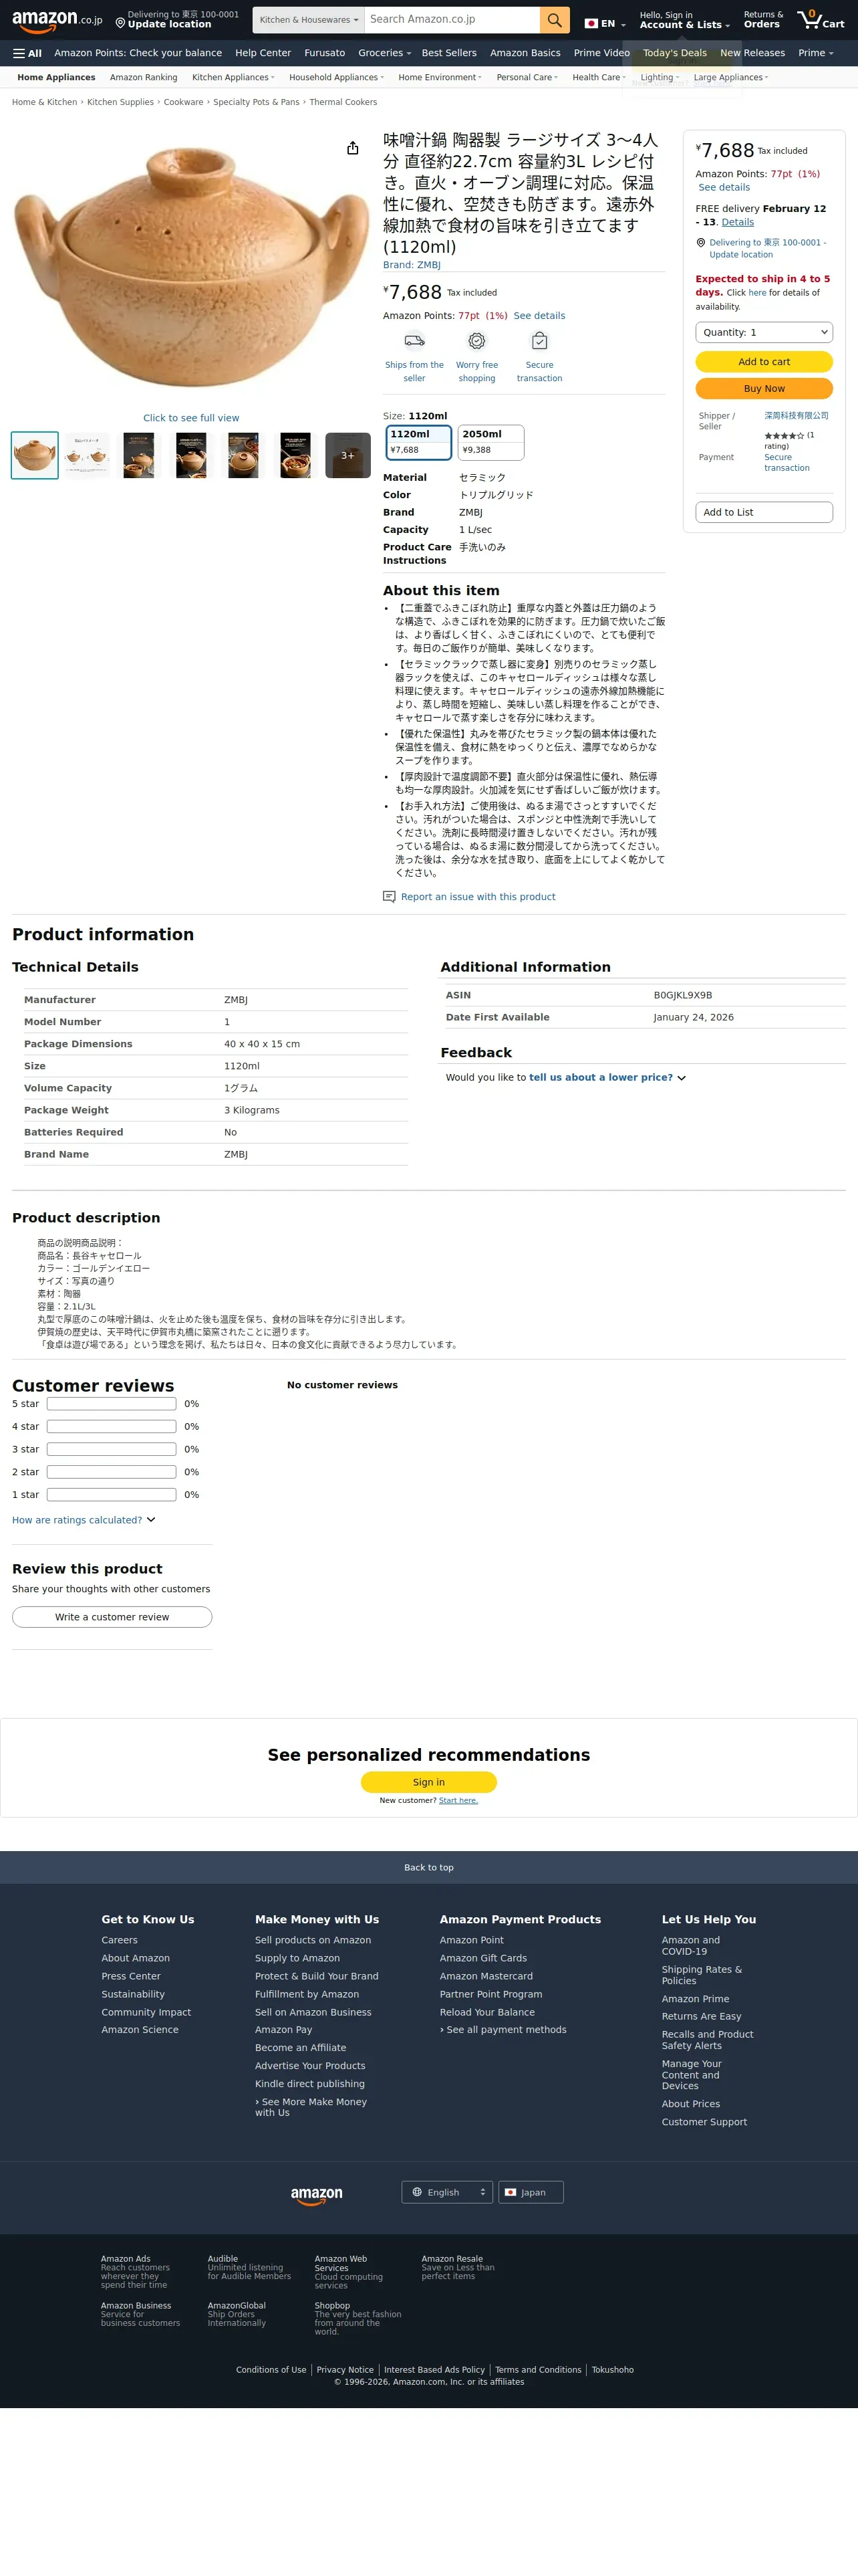Open the Prime nav dropdown
The height and width of the screenshot is (2576, 858).
[815, 53]
